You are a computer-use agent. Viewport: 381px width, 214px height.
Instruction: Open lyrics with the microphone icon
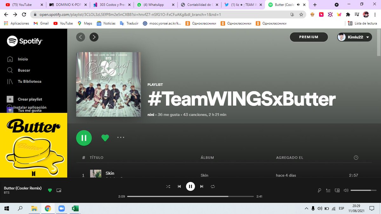pos(319,191)
